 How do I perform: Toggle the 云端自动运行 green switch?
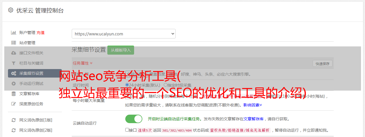click(x=134, y=119)
